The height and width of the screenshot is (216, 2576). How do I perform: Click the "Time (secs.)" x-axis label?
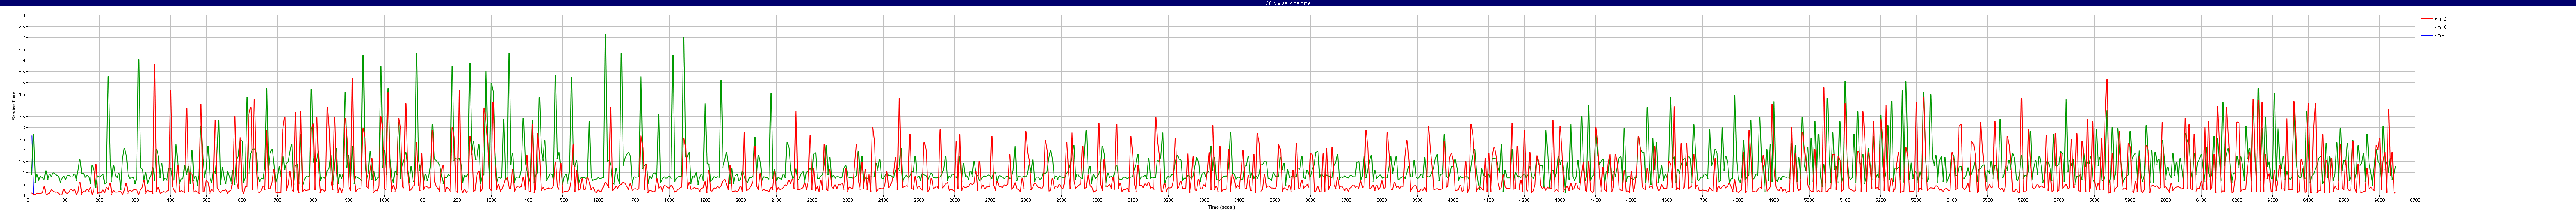click(1221, 207)
